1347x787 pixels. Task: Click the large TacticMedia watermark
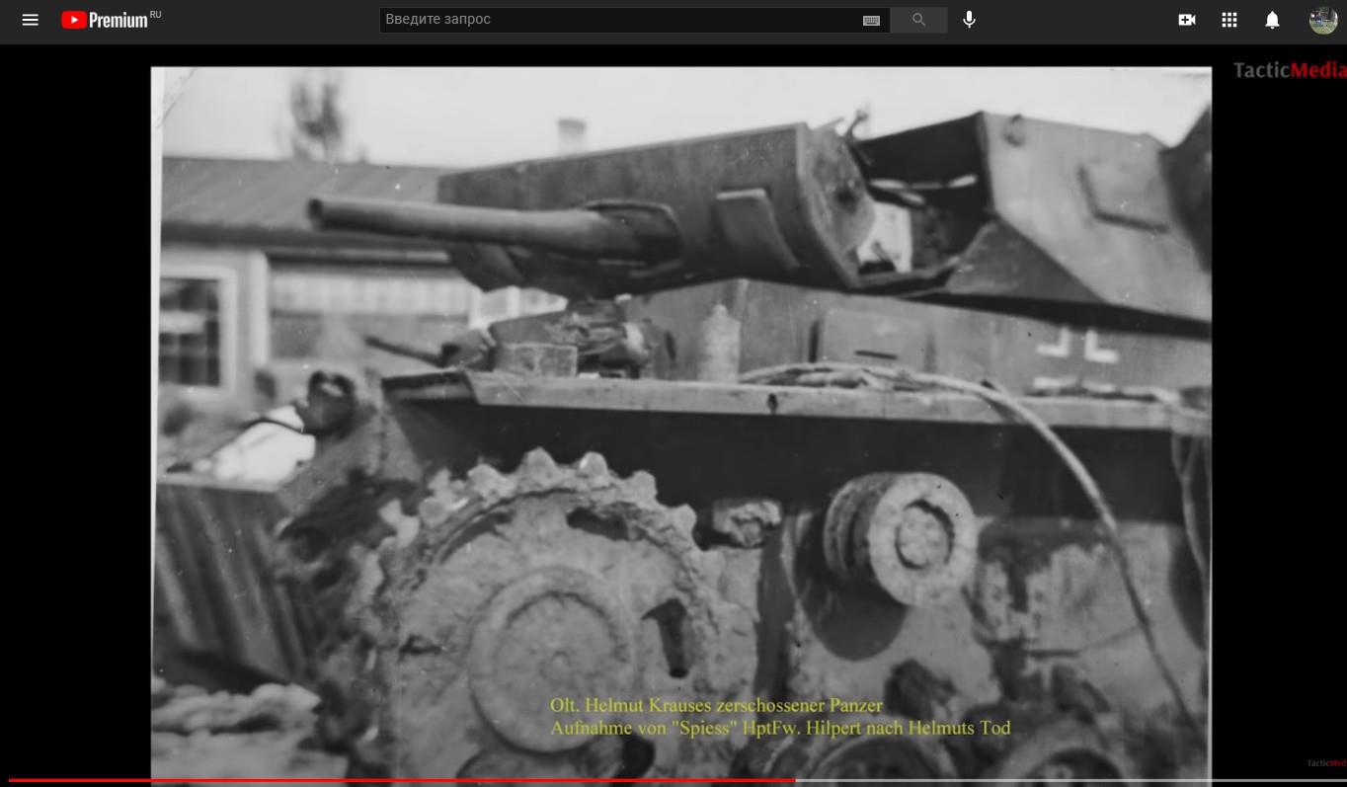(1289, 70)
